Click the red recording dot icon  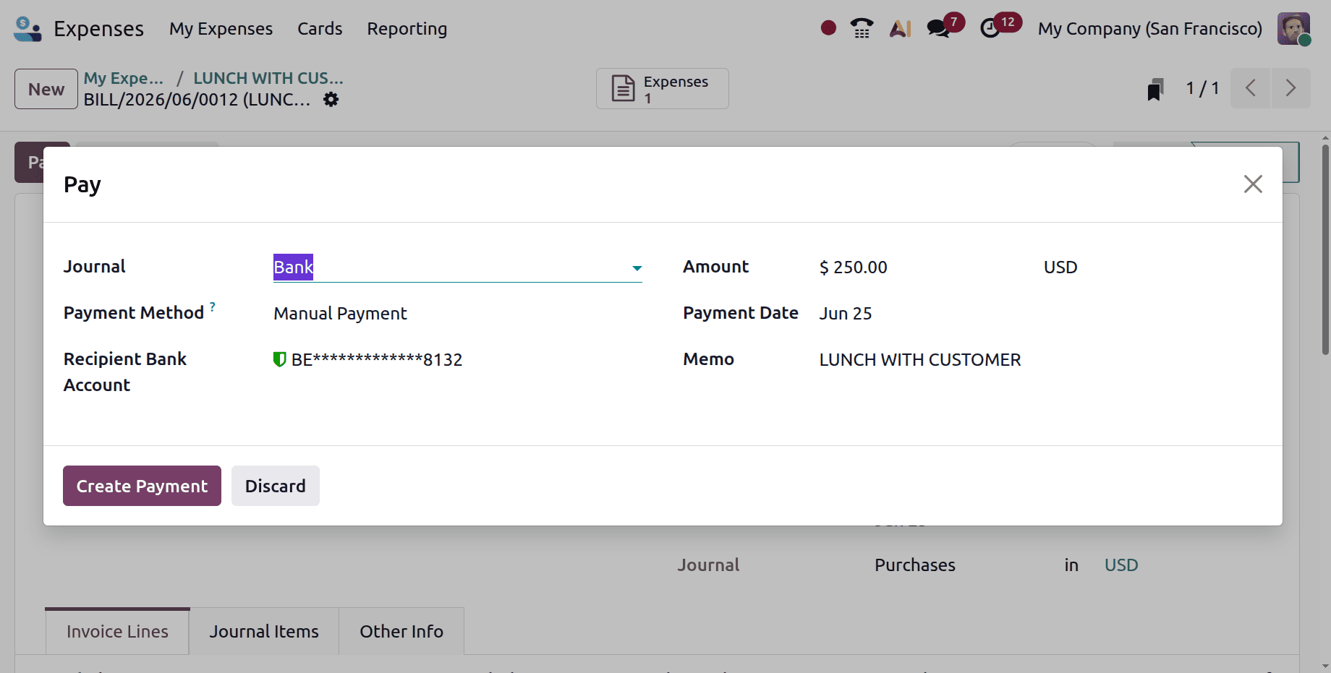click(x=829, y=28)
